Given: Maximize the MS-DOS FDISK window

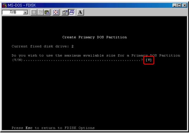Looking at the screenshot, I should coord(179,5).
